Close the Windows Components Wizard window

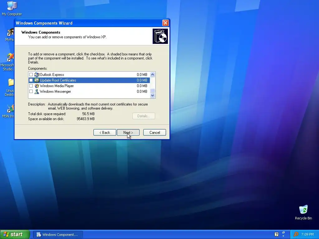[165, 23]
